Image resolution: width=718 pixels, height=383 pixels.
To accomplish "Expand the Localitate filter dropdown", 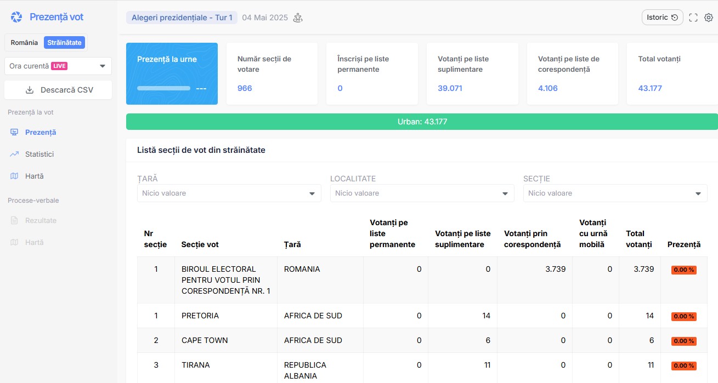I will point(422,193).
